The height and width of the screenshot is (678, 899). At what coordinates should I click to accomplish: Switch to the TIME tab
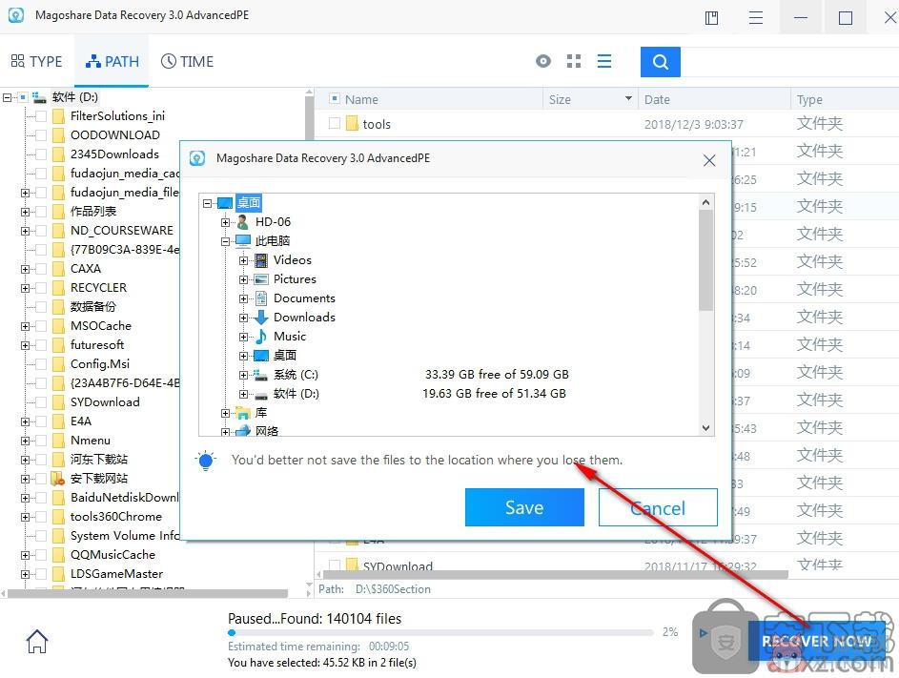click(187, 61)
